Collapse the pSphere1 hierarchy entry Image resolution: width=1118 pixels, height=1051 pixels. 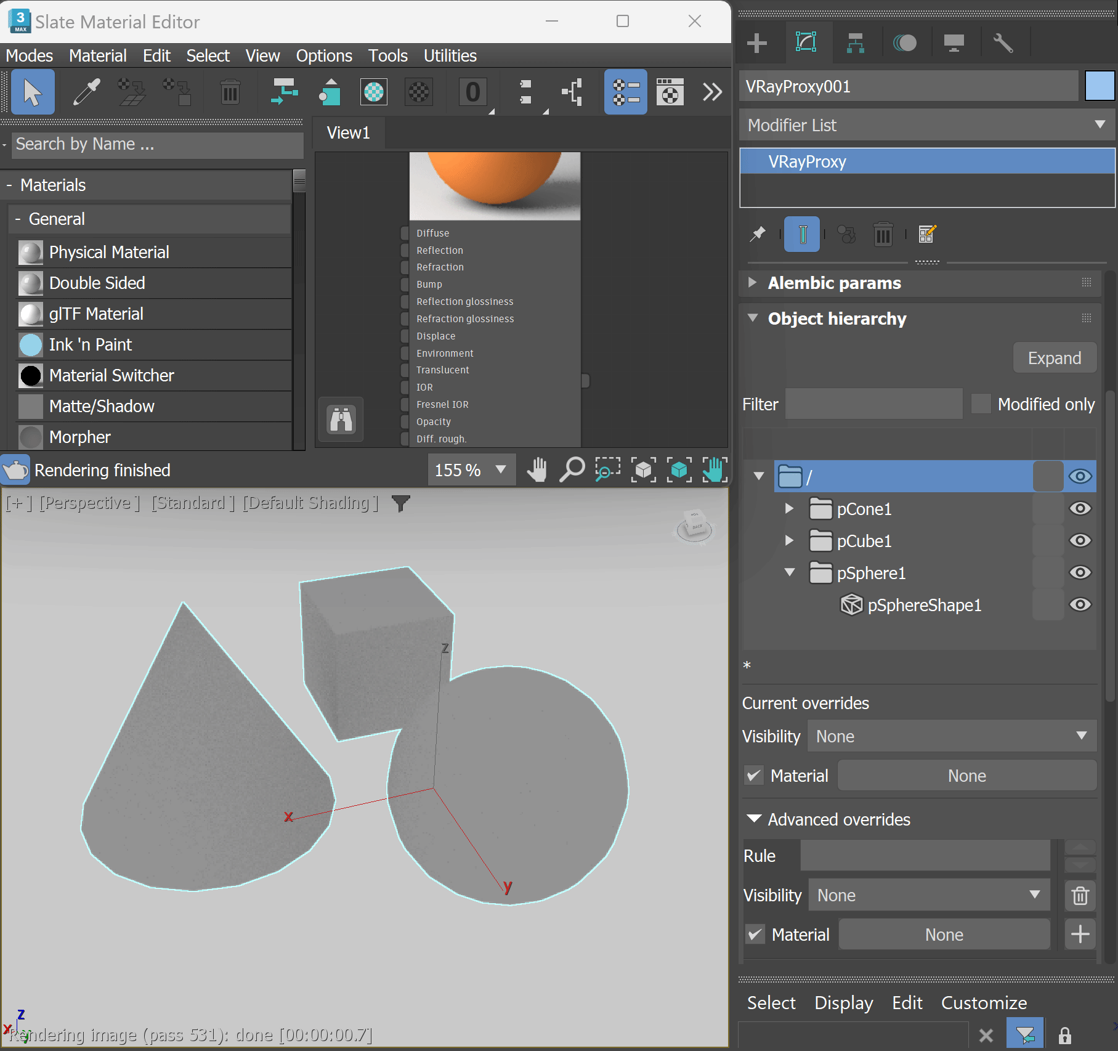(x=790, y=572)
